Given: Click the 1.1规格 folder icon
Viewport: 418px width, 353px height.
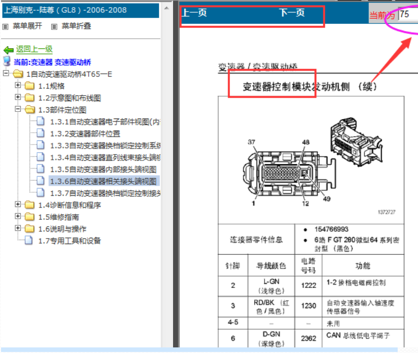Looking at the screenshot, I should coord(29,85).
